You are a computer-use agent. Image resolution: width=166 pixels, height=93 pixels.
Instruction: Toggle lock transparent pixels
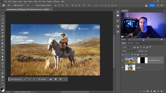pos(126,55)
